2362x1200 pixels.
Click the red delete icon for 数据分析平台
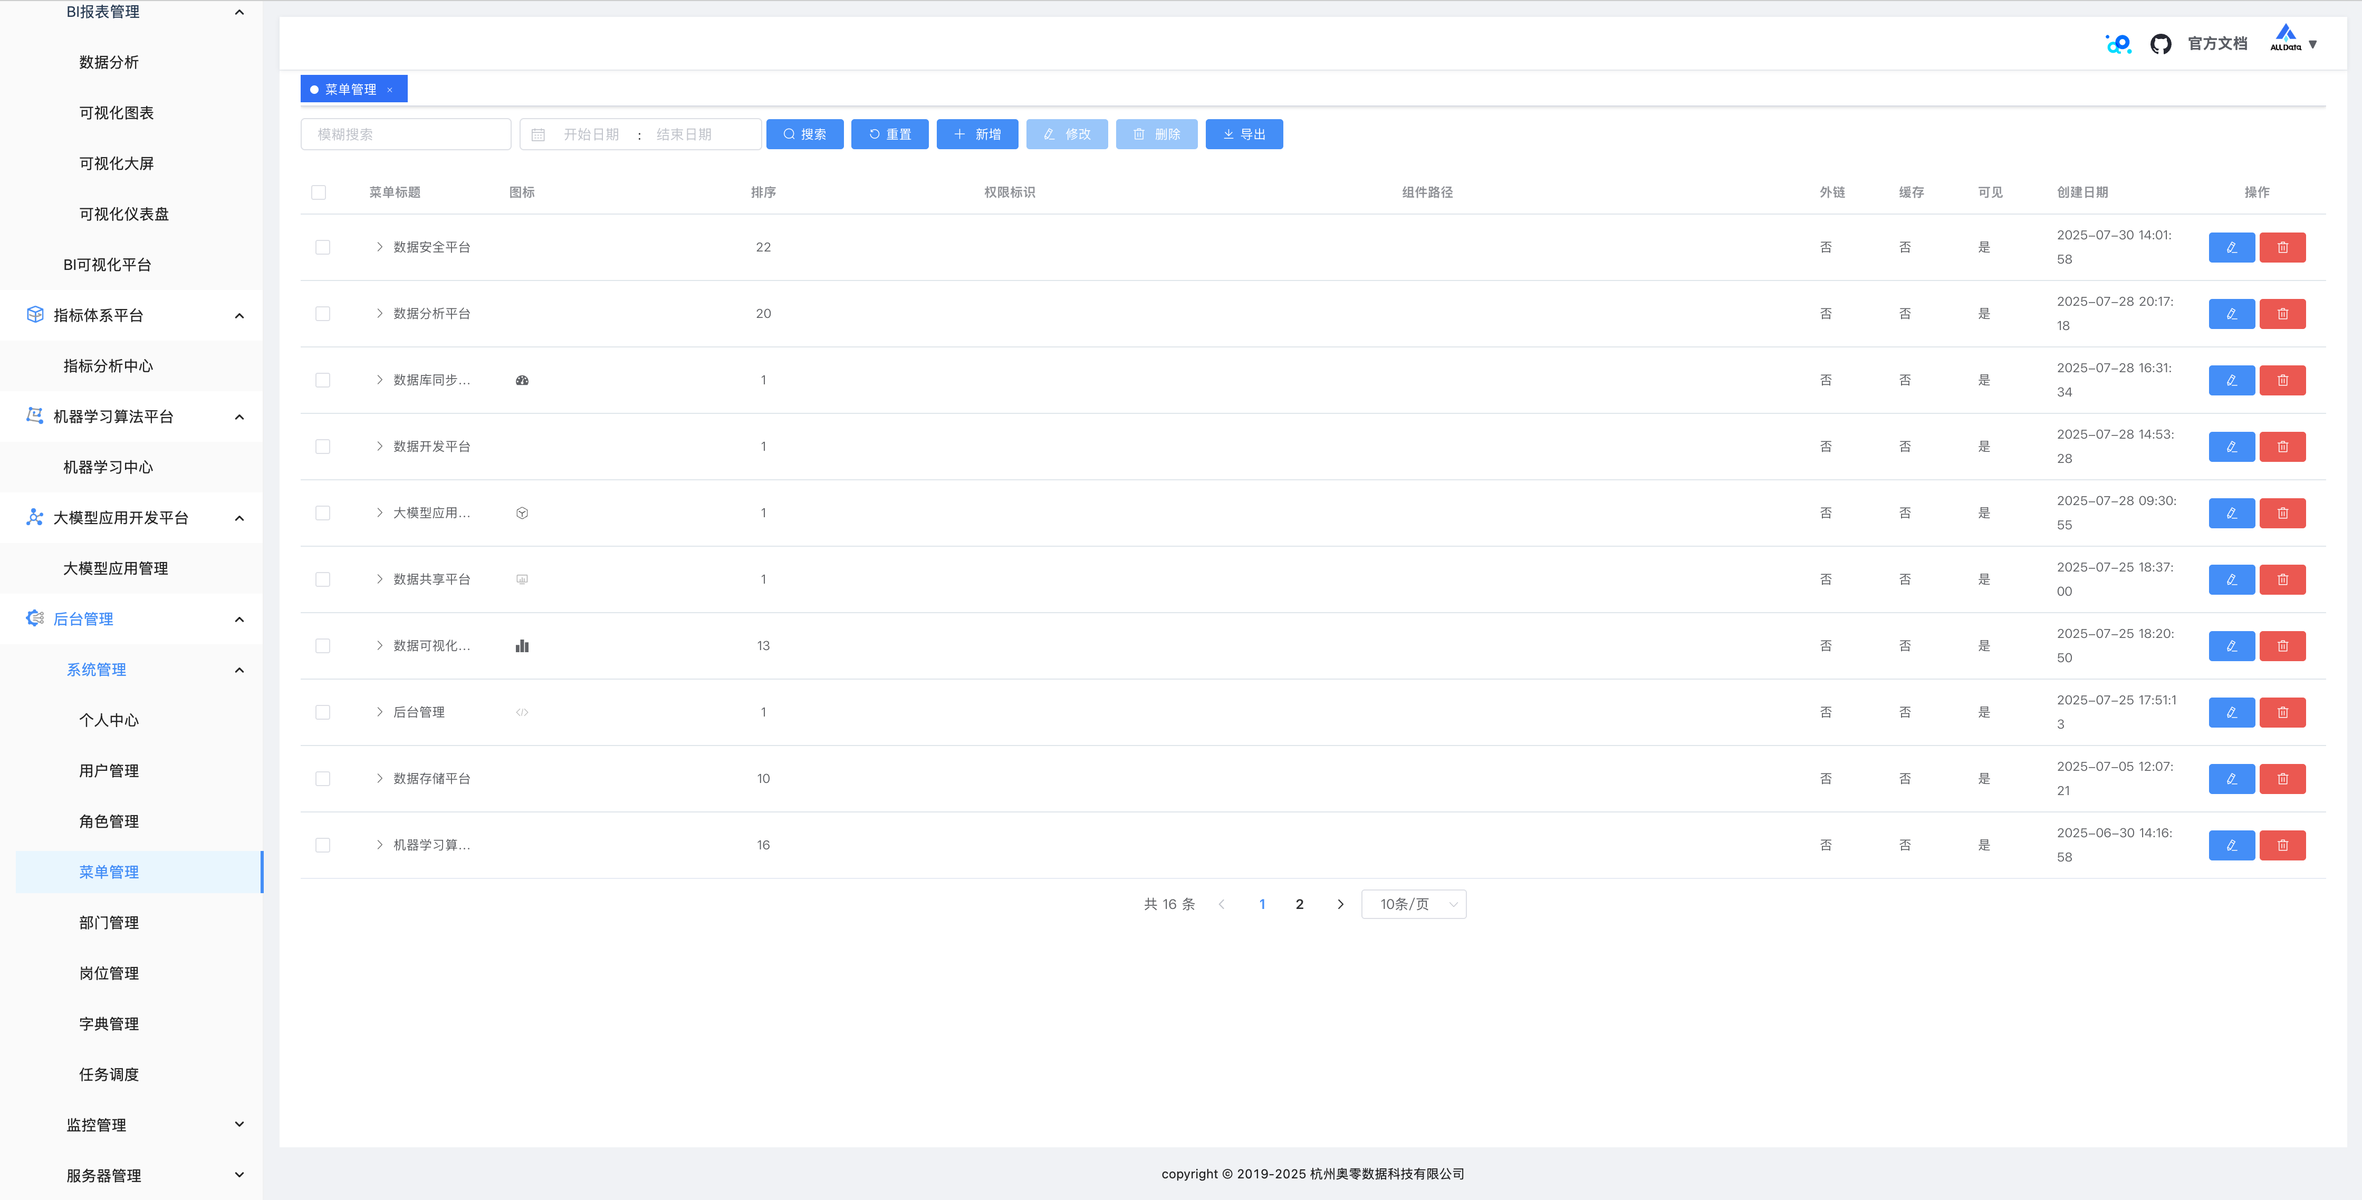(2282, 314)
